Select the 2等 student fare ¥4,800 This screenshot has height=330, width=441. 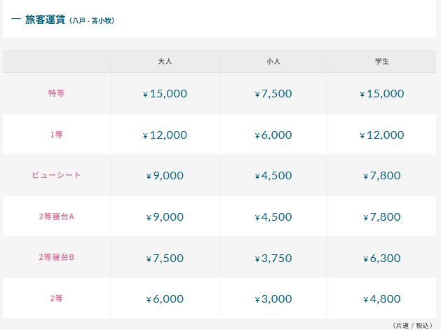[382, 298]
